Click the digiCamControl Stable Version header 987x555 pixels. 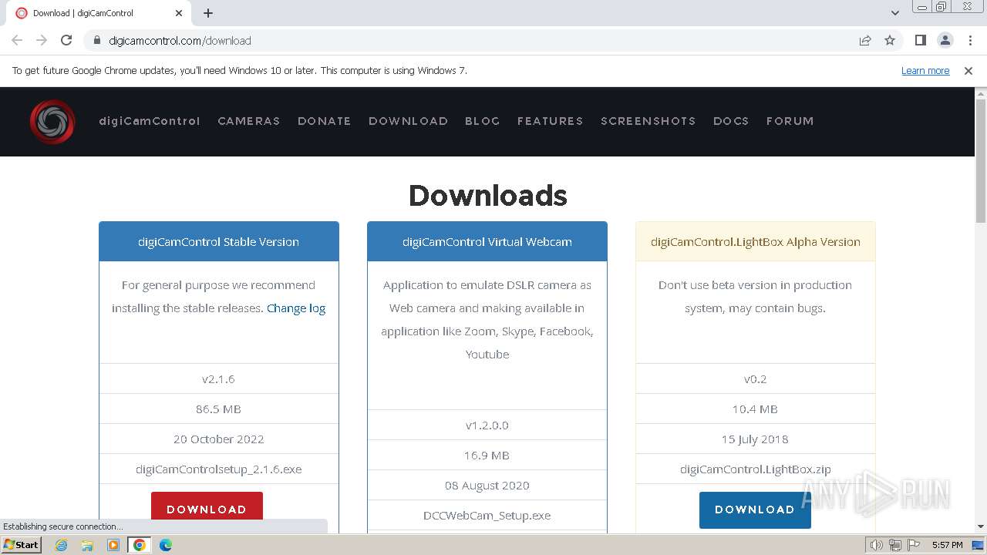(219, 241)
